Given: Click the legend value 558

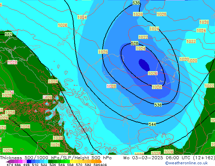Looking at the screenshot, I should [x=70, y=165].
